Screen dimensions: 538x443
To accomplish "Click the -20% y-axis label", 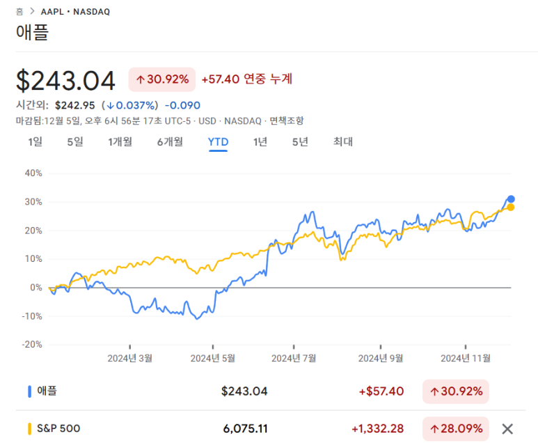I will tap(32, 345).
